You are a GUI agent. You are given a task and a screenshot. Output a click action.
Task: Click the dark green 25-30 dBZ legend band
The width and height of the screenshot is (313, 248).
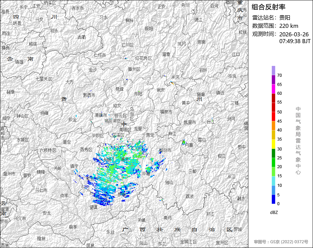point(273,153)
